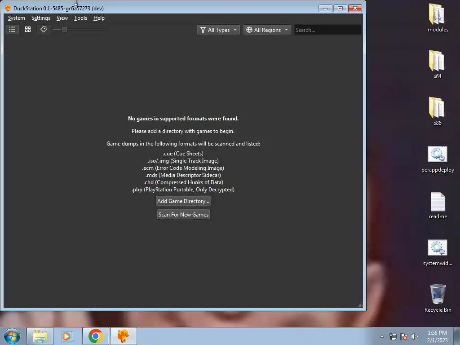The width and height of the screenshot is (460, 345).
Task: Click '.chd (Compressed Hunks of Data)' text
Action: tap(183, 182)
